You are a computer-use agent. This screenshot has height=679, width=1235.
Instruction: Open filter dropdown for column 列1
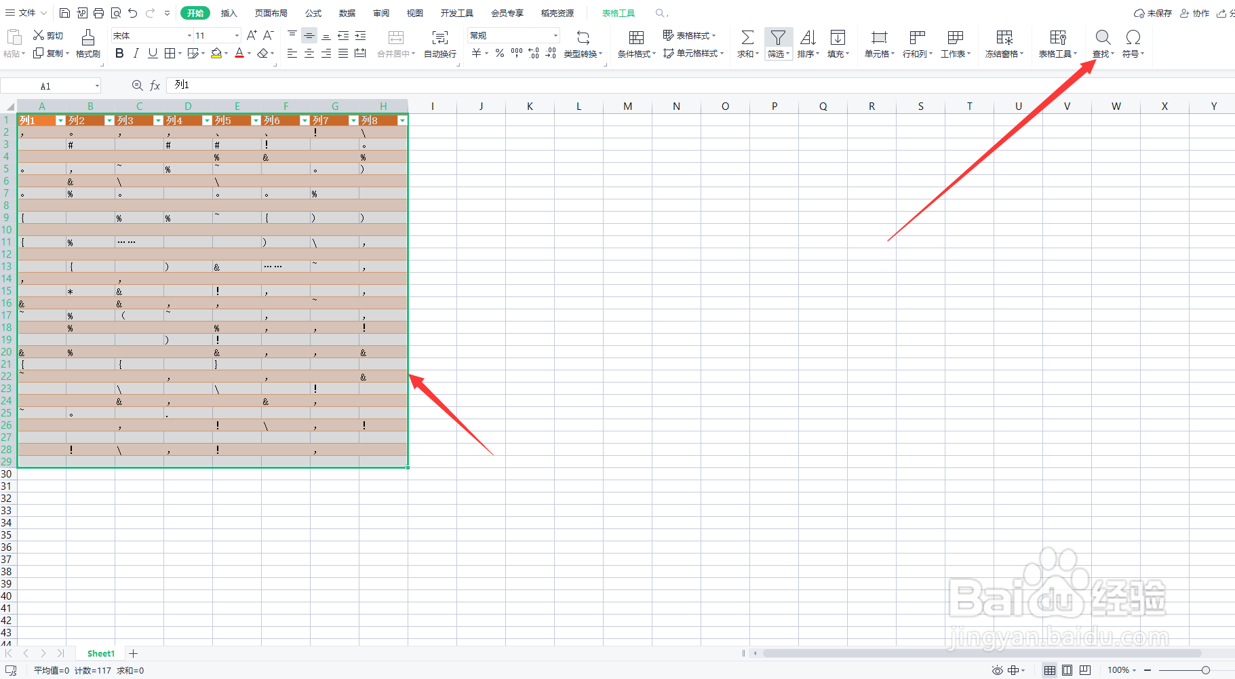[x=60, y=120]
